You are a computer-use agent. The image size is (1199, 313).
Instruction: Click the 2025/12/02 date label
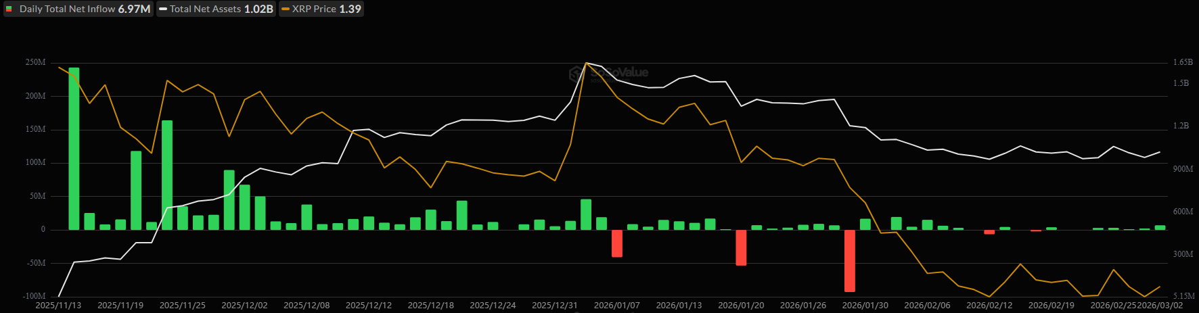tap(244, 306)
